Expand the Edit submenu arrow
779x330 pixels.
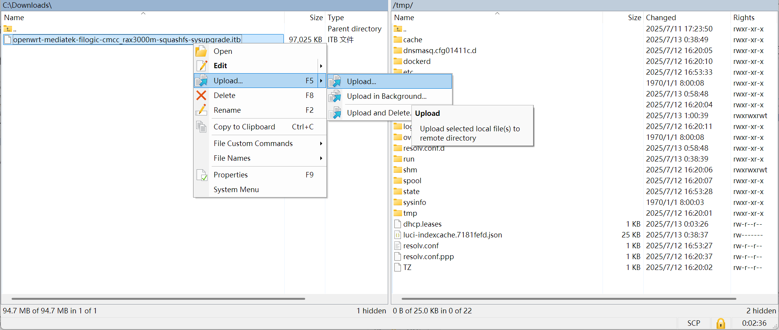(x=321, y=66)
